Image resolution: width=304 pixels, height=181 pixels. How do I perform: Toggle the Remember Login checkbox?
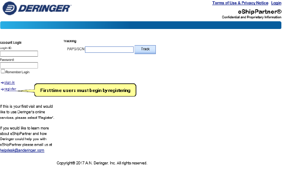coord(3,72)
